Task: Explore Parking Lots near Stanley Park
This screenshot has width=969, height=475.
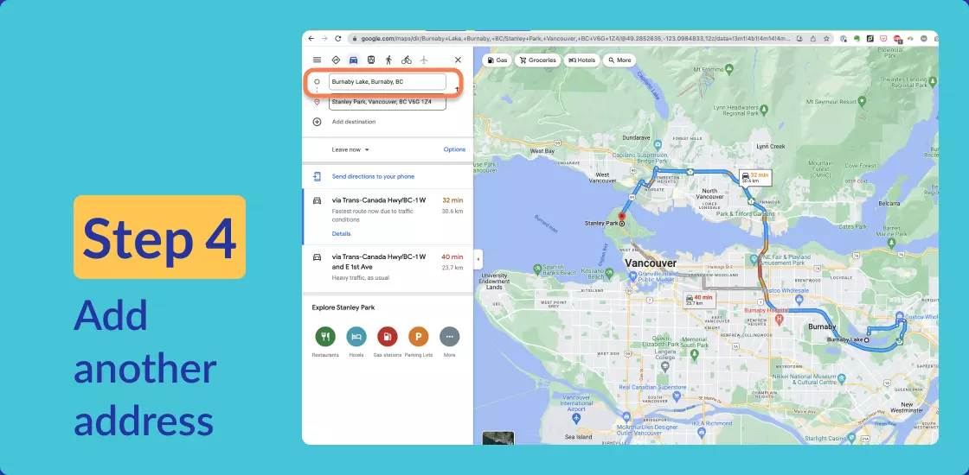Action: point(419,337)
